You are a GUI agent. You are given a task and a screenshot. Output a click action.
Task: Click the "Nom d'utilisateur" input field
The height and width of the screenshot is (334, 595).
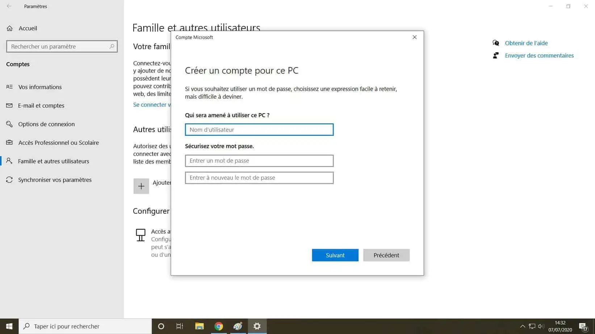tap(259, 129)
